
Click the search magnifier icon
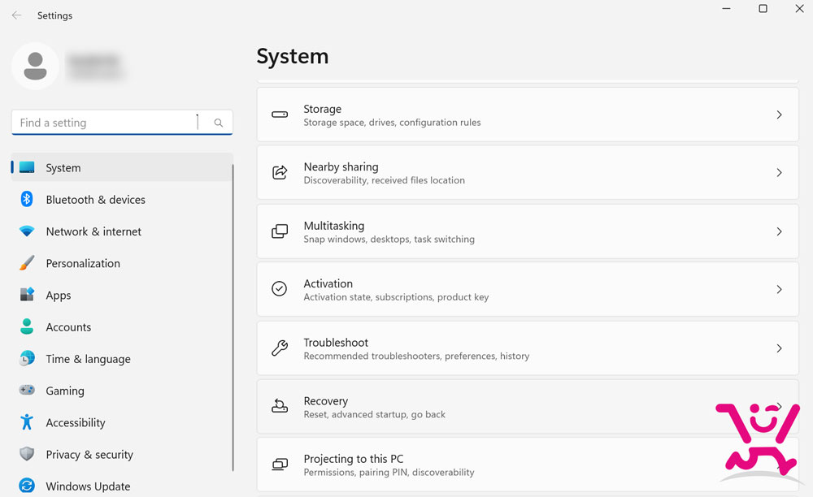pyautogui.click(x=218, y=123)
